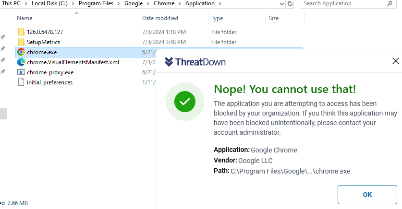The width and height of the screenshot is (402, 209).
Task: Sort by the Size column header
Action: 274,18
